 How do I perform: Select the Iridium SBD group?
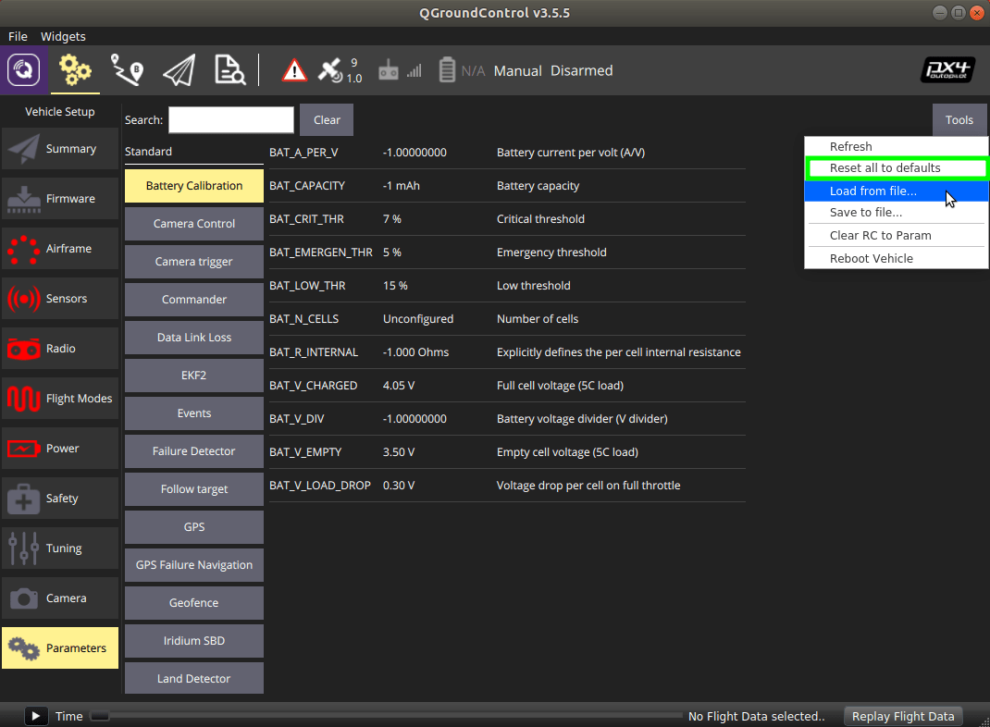point(193,641)
